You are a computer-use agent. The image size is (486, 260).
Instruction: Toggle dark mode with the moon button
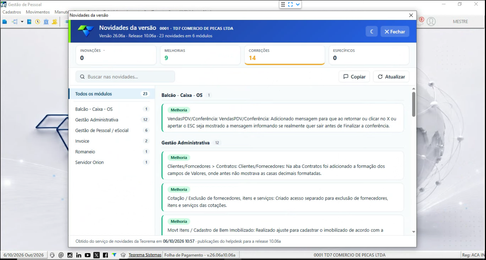point(372,32)
